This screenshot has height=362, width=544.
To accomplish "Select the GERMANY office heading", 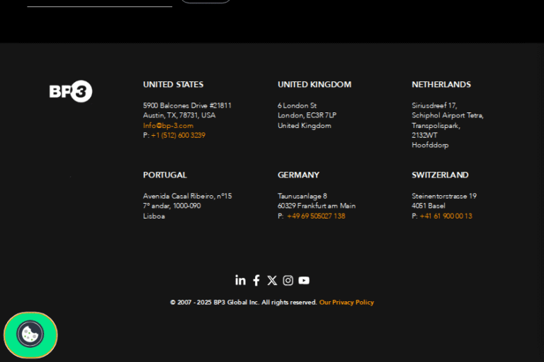I will point(298,175).
